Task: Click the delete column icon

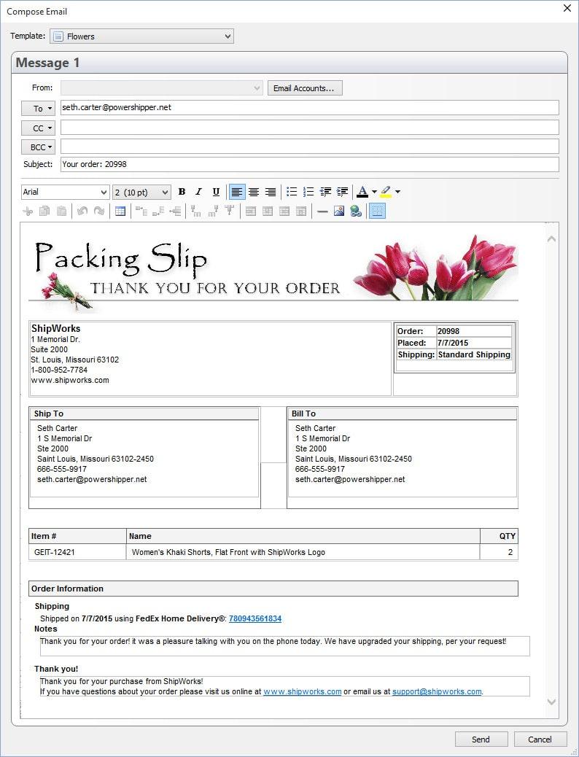Action: [230, 211]
